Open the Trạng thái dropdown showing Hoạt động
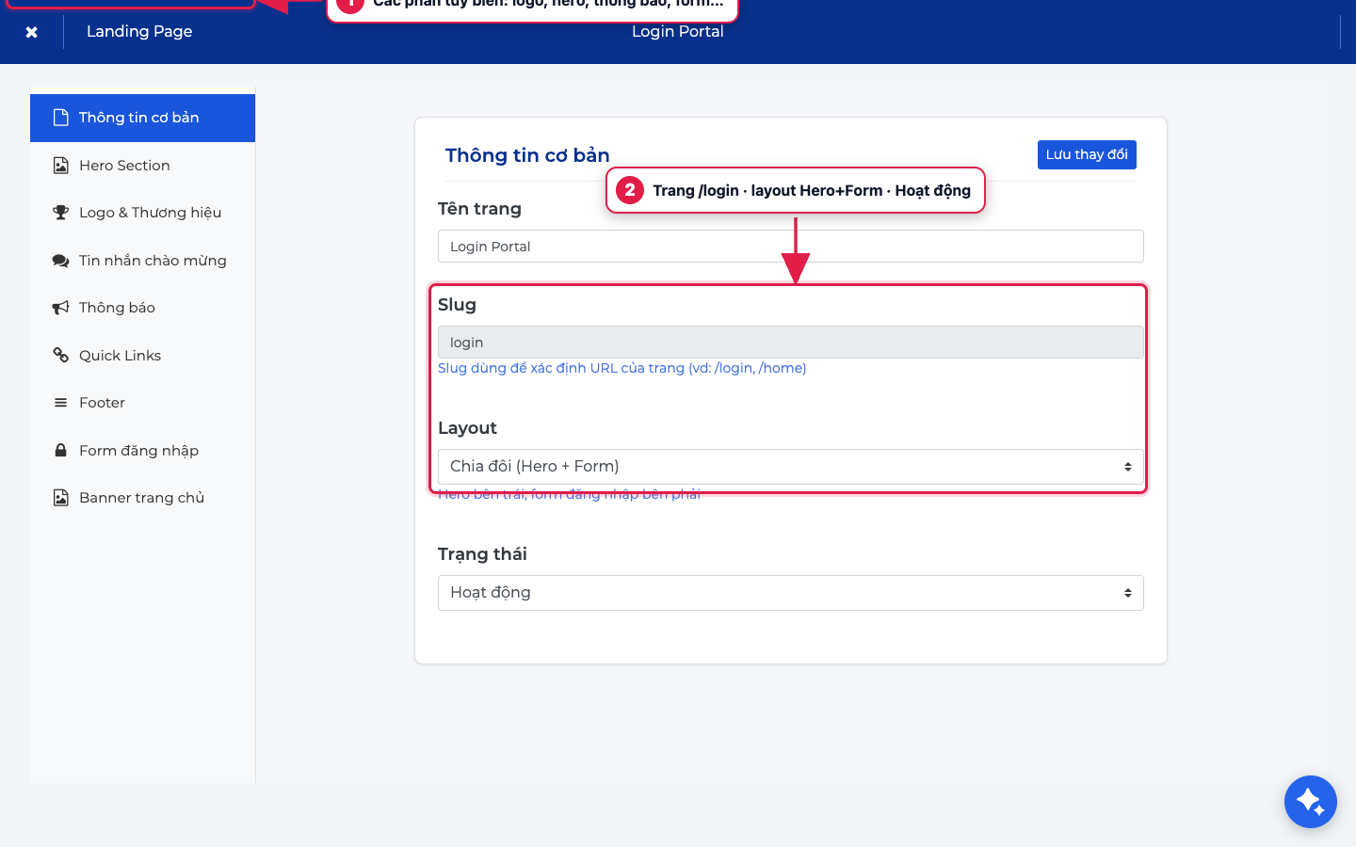The width and height of the screenshot is (1356, 847). 791,593
